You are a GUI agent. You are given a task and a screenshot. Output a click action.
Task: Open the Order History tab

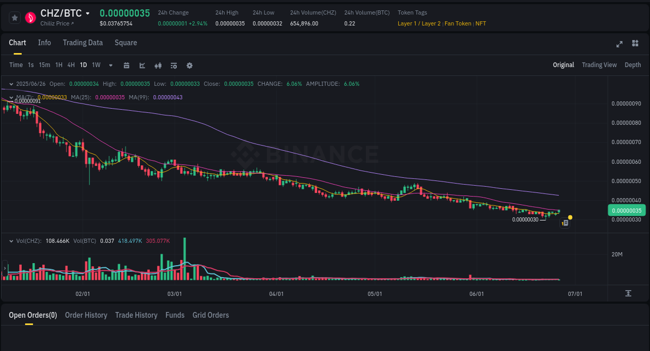[86, 315]
